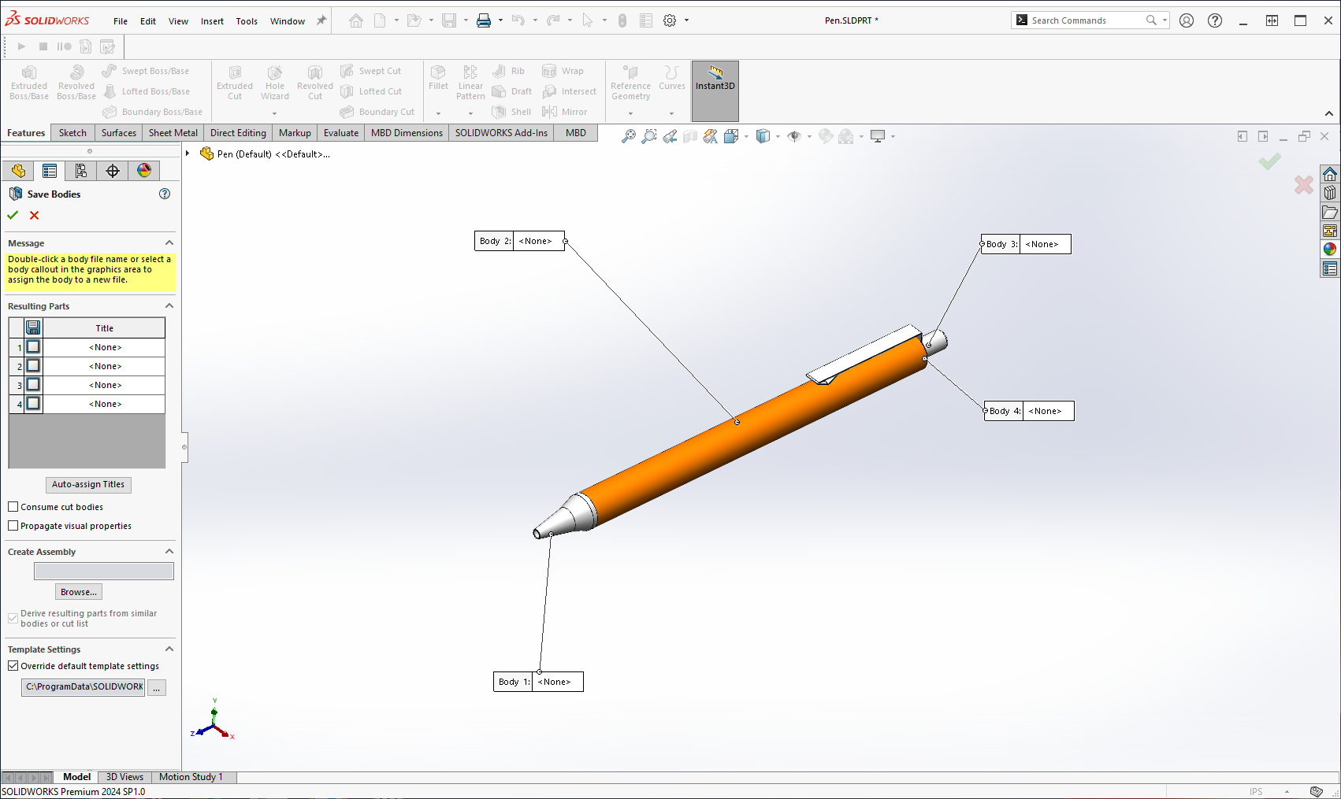Viewport: 1341px width, 799px height.
Task: Click in the Search Commands box
Action: click(x=1086, y=20)
